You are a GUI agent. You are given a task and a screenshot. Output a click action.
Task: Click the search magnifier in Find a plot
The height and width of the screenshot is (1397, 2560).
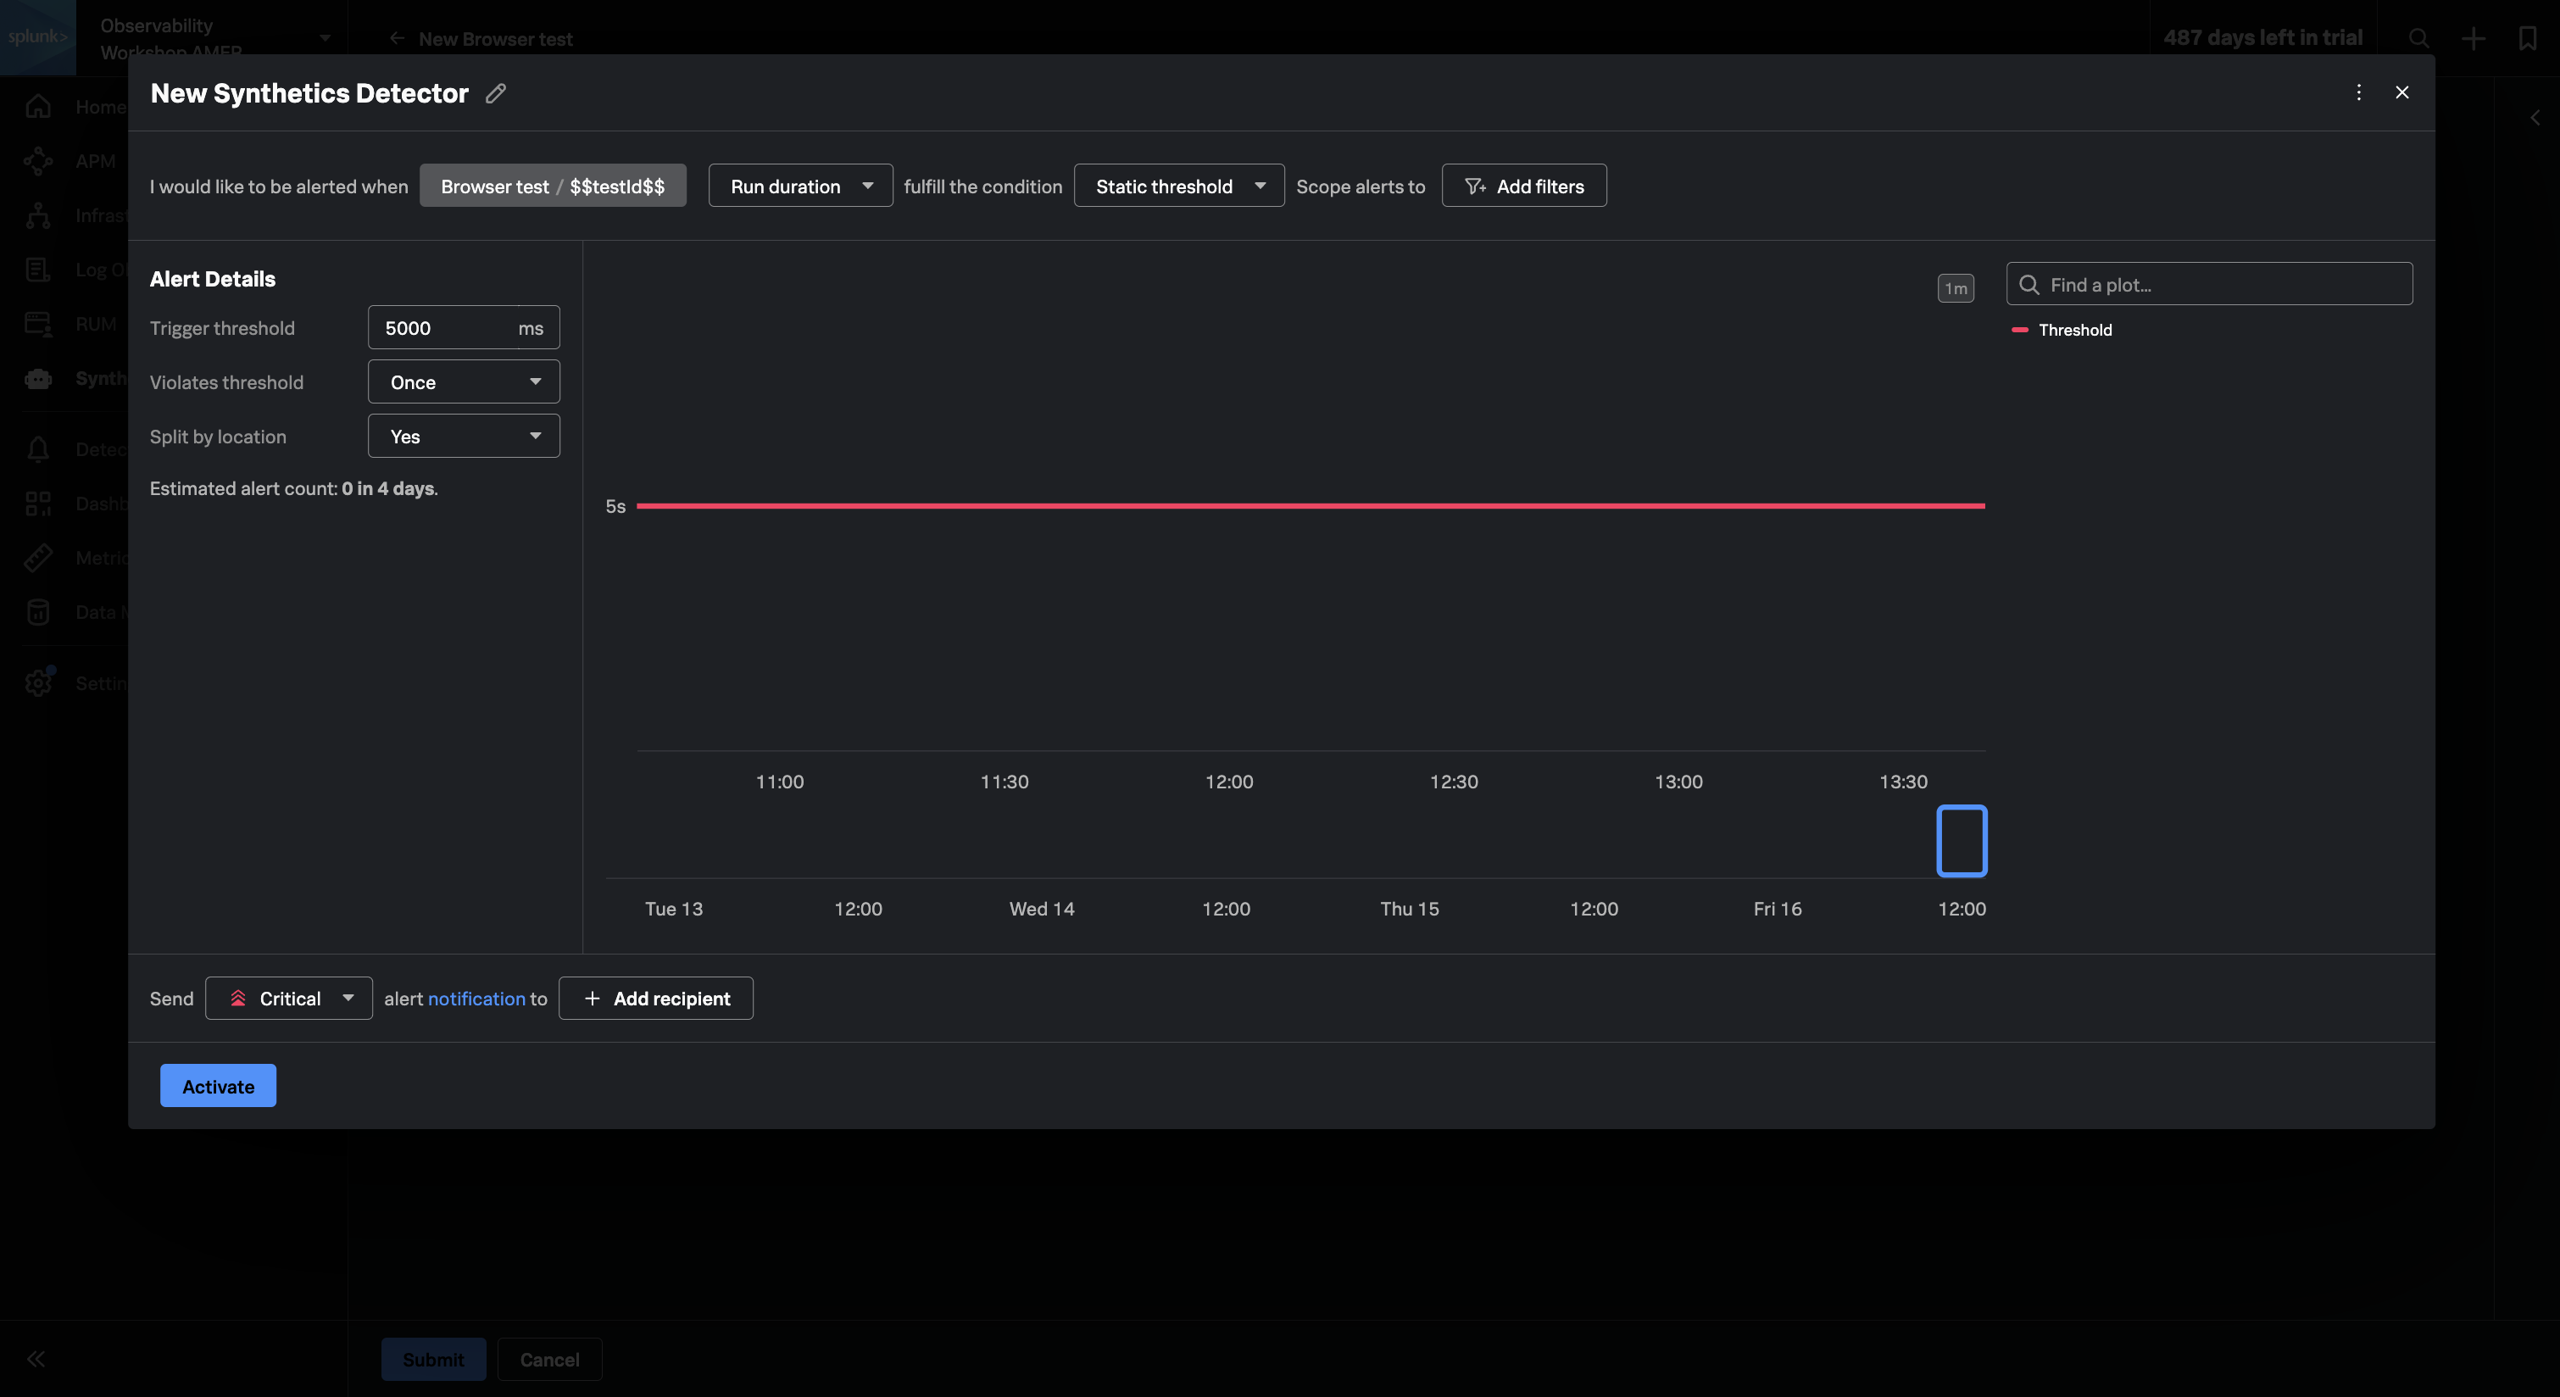pos(2029,285)
